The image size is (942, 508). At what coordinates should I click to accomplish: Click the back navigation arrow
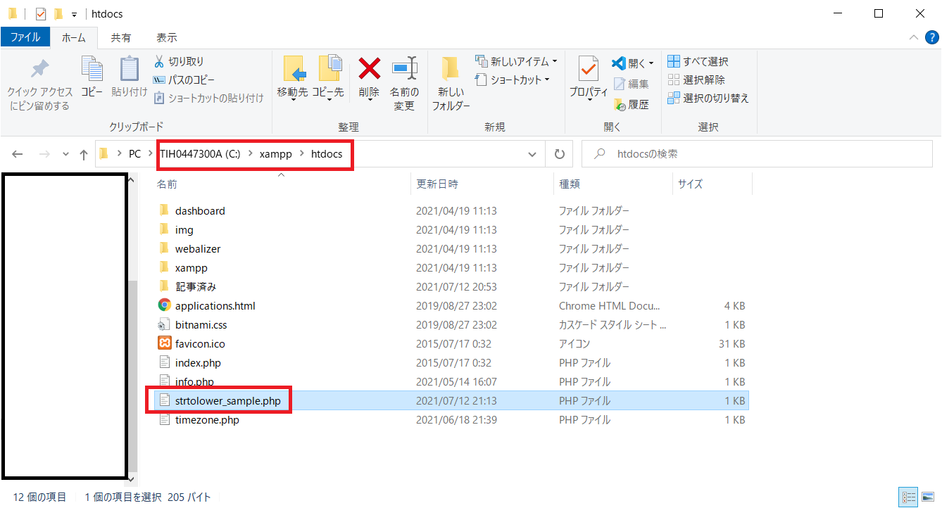(18, 154)
